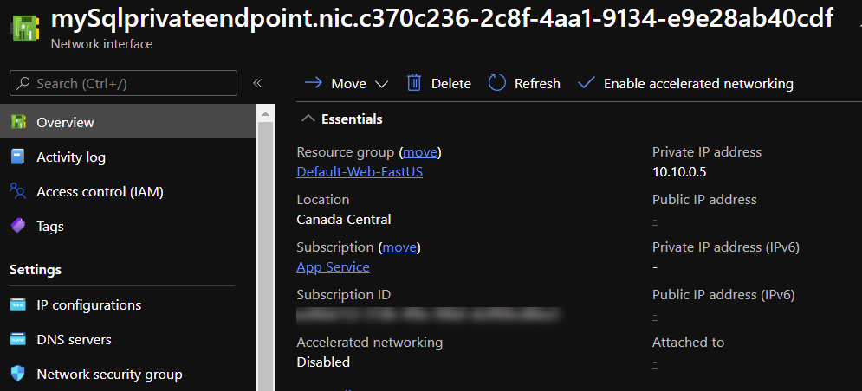
Task: Click the DNS servers icon
Action: pos(17,339)
